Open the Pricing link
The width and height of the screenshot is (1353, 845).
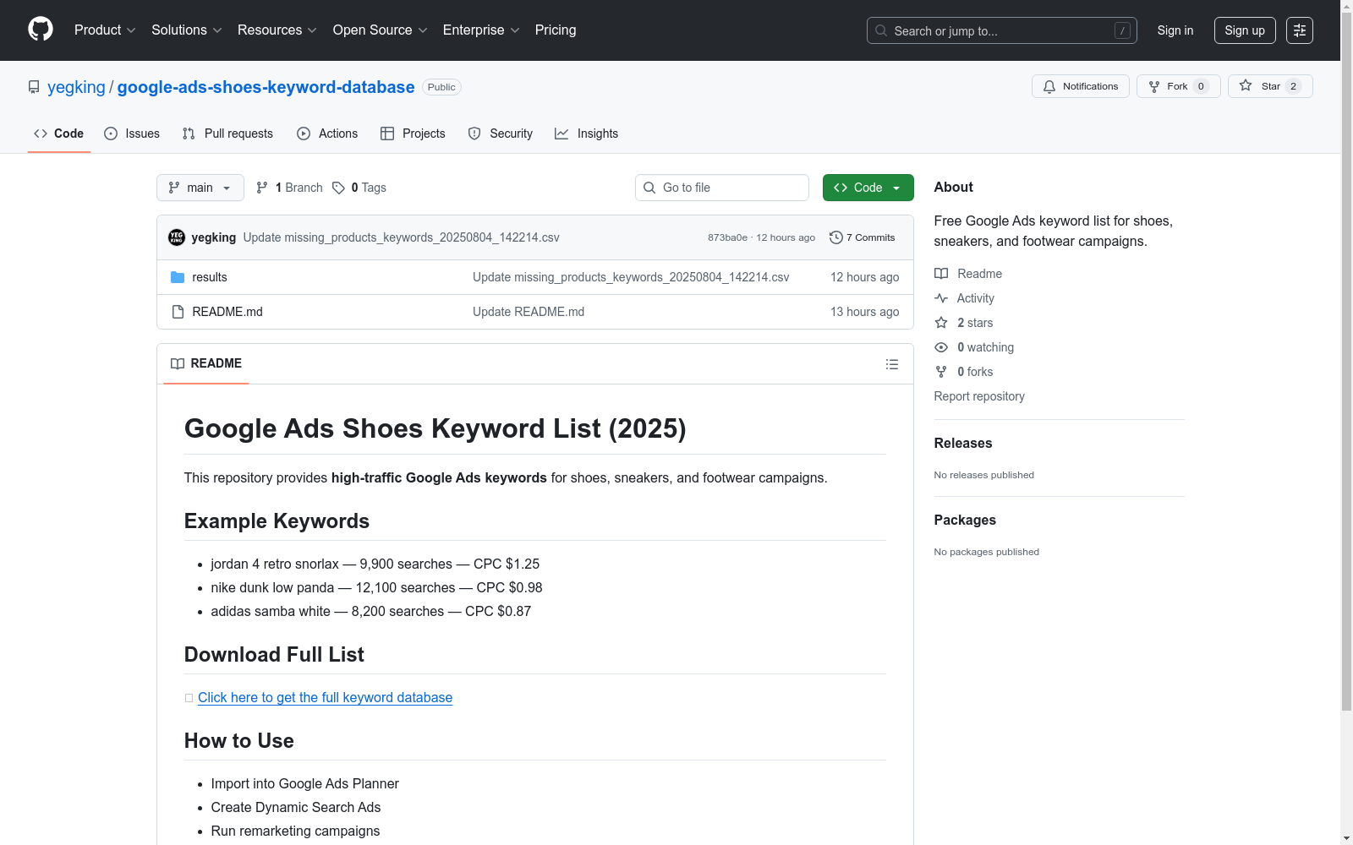coord(556,30)
